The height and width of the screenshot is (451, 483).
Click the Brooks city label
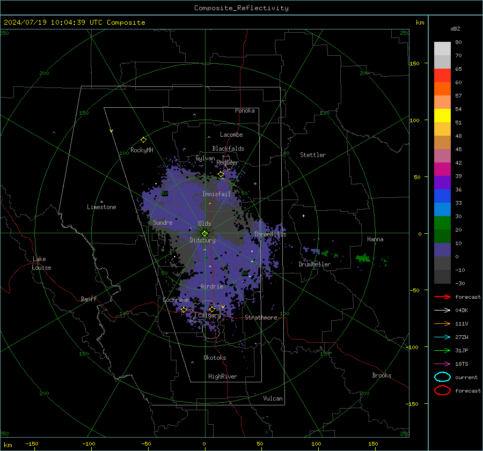[x=382, y=375]
